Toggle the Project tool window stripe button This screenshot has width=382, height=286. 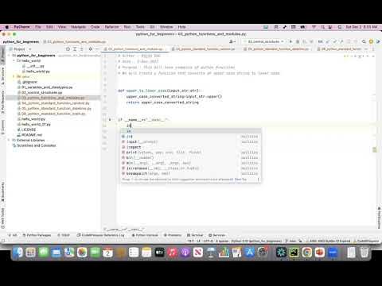click(3, 54)
